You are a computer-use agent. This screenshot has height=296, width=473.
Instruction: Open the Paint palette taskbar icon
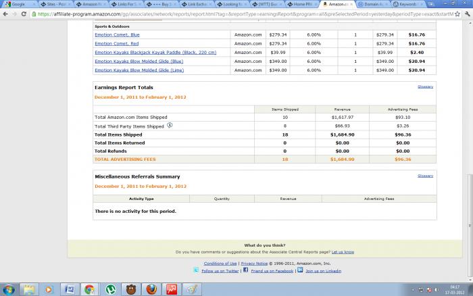(192, 290)
